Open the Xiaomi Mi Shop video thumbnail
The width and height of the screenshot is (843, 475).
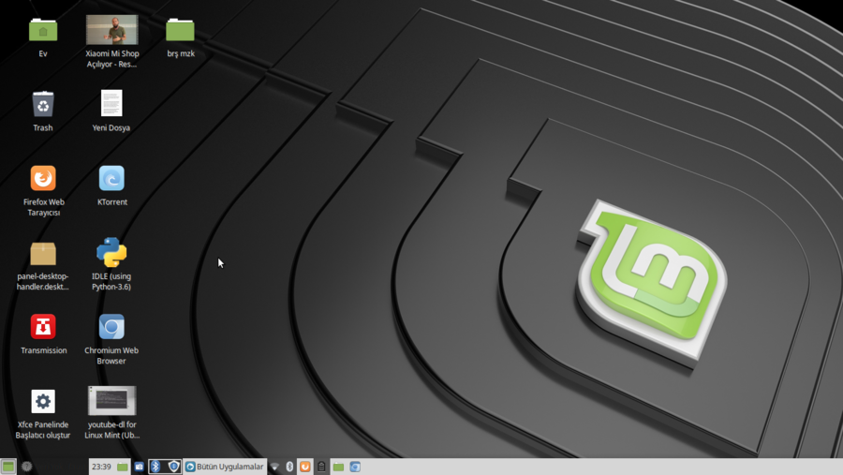coord(111,30)
